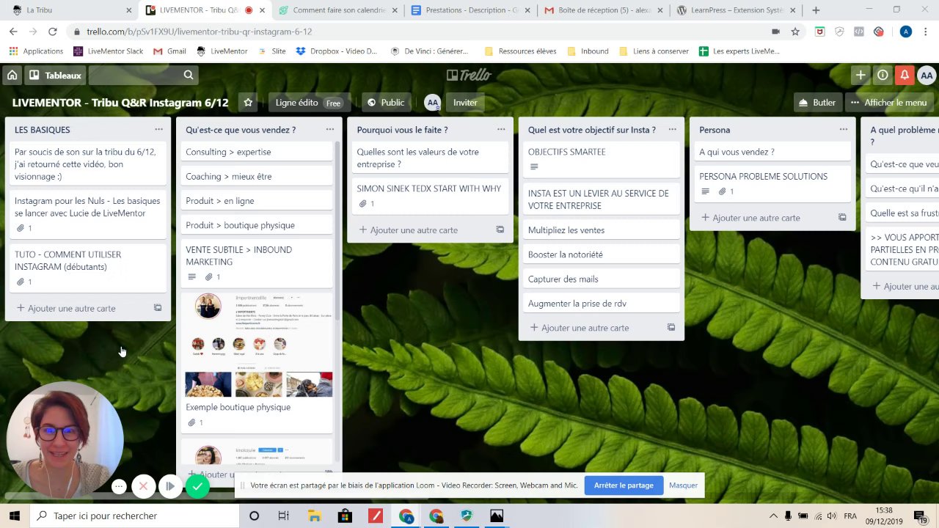Open Qu'est-ce que vous vendez list menu
Viewport: 939px width, 528px height.
(329, 130)
